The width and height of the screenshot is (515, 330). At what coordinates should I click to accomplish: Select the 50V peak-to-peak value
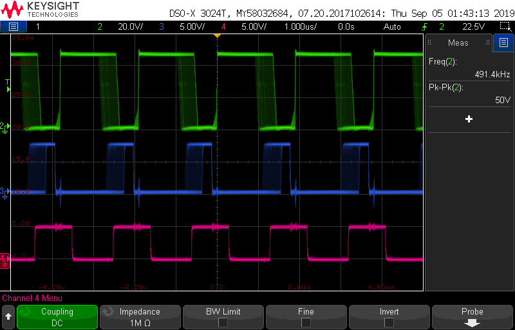tap(503, 101)
